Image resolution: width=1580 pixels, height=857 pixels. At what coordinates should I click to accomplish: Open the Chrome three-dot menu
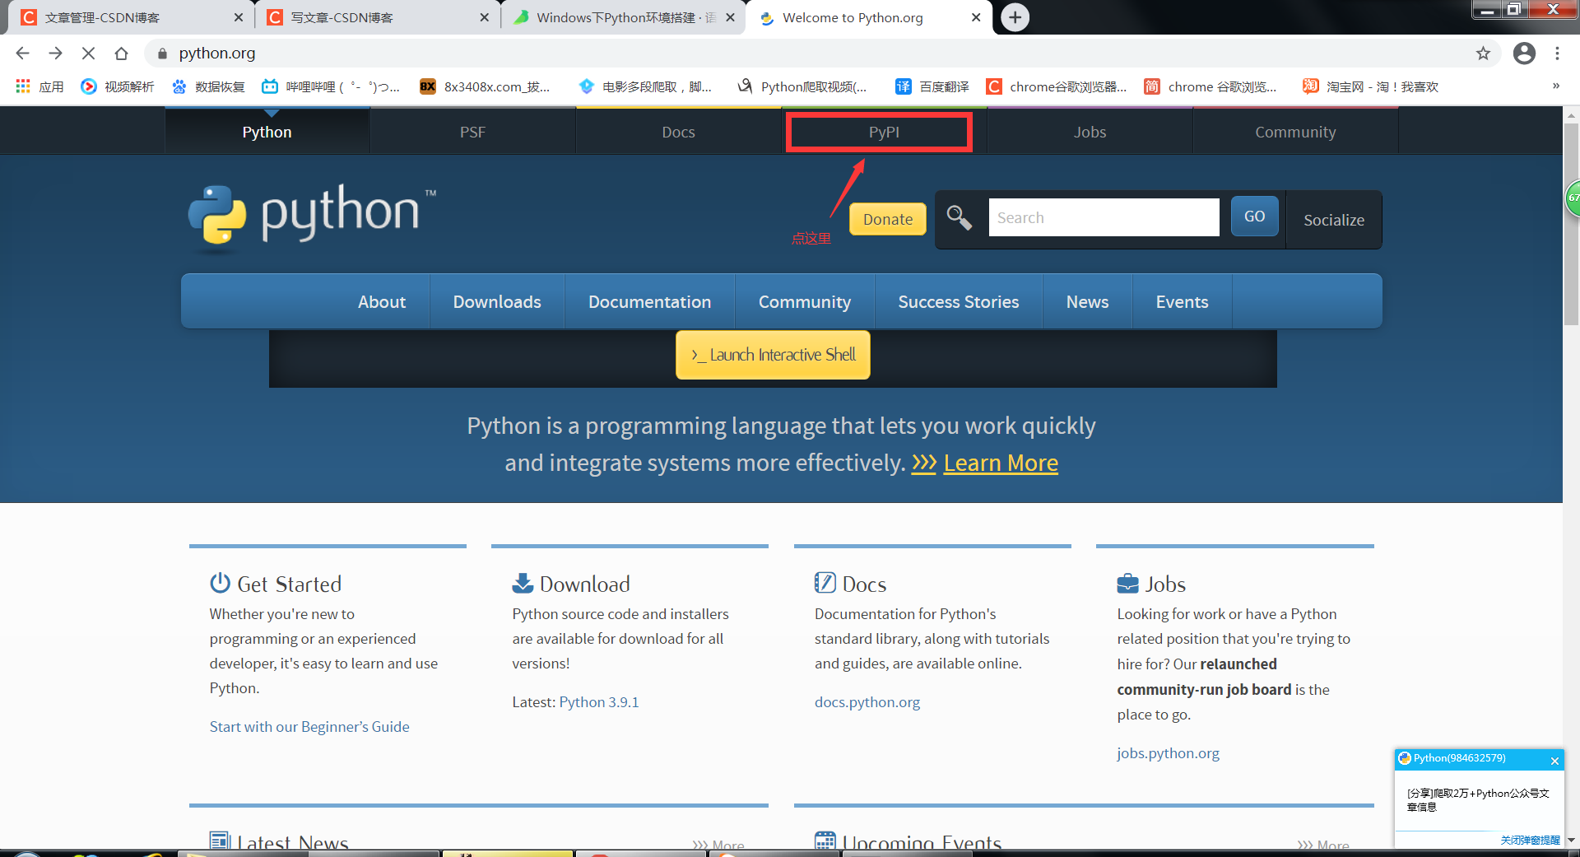(1557, 53)
